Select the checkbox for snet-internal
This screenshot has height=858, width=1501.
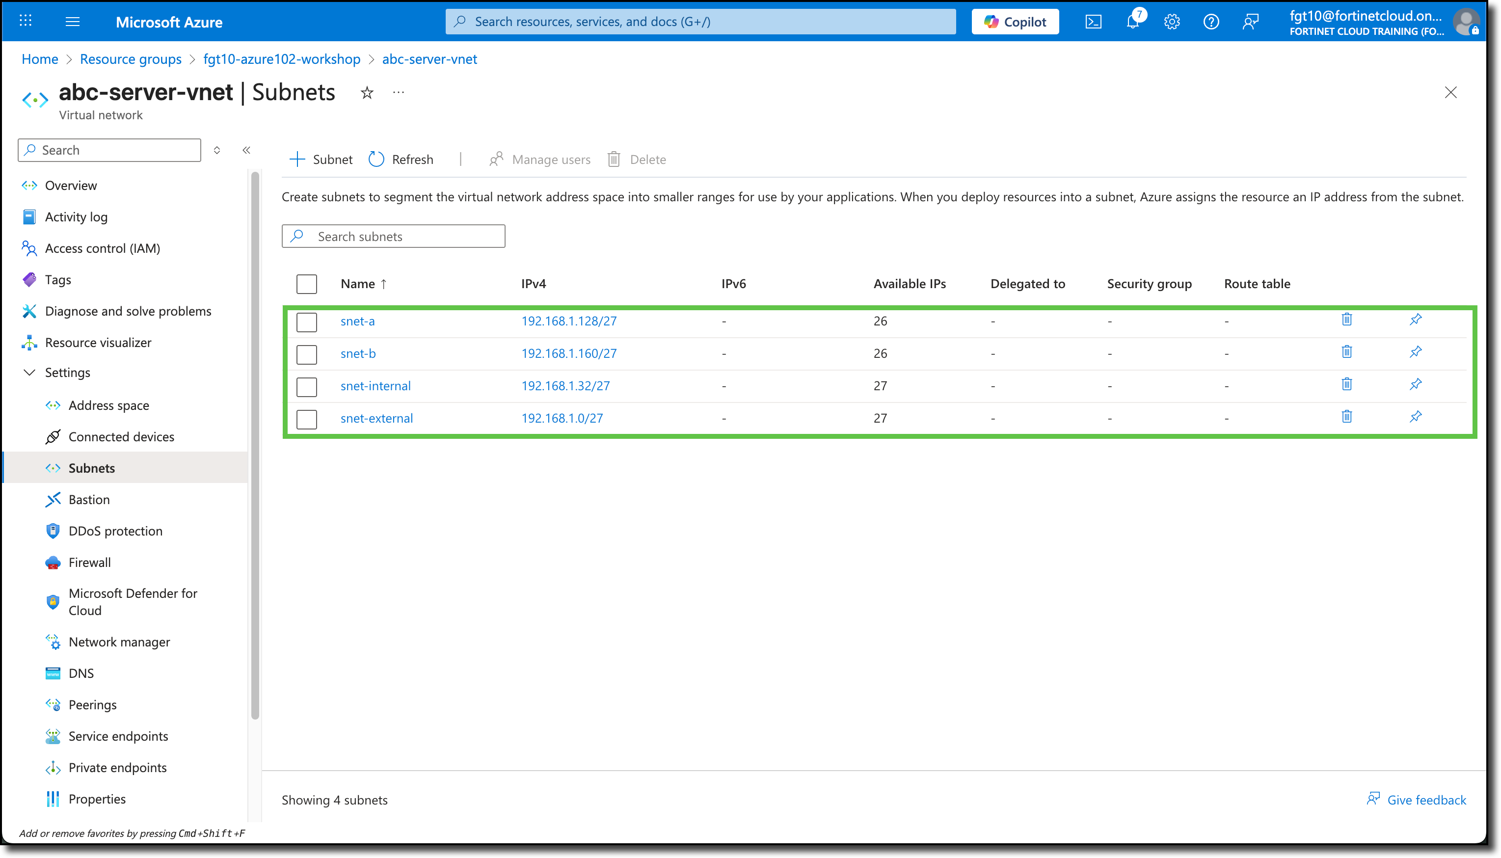[x=306, y=387]
